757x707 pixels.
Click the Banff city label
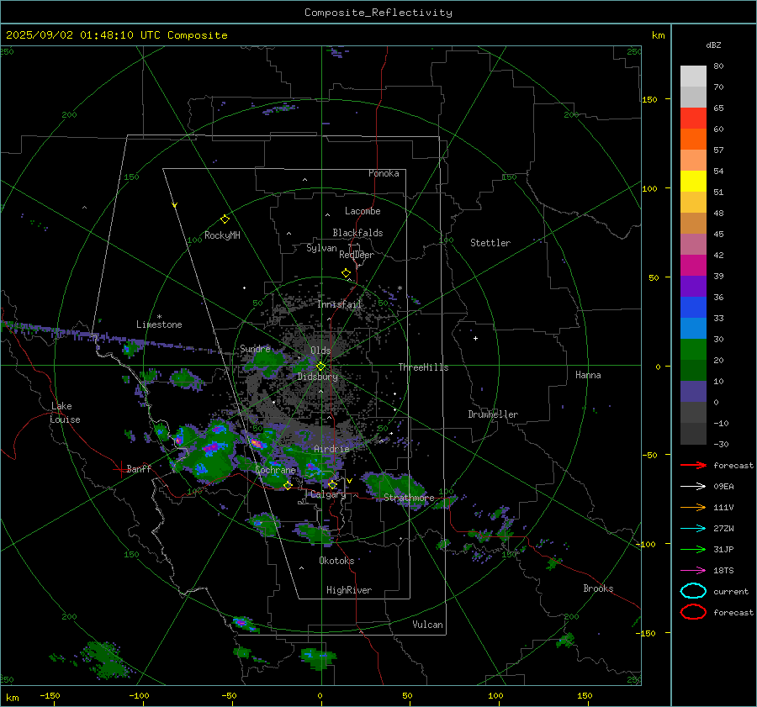[x=139, y=468]
